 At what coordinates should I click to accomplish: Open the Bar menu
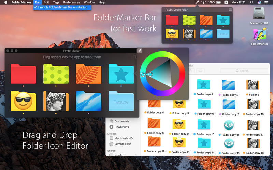pyautogui.click(x=38, y=2)
